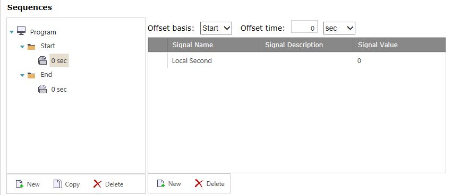The width and height of the screenshot is (452, 195).
Task: Open the Offset basis dropdown
Action: 216,28
